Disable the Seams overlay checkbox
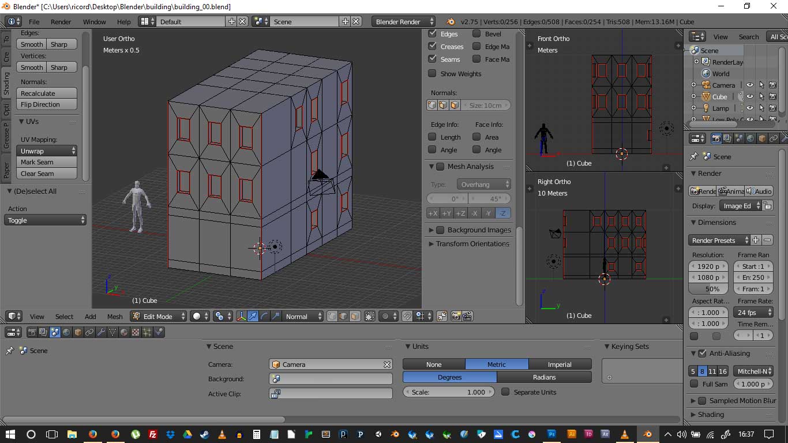 click(432, 59)
